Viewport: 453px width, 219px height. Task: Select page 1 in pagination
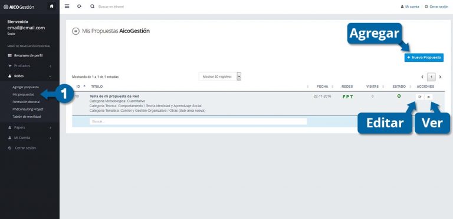(x=431, y=77)
